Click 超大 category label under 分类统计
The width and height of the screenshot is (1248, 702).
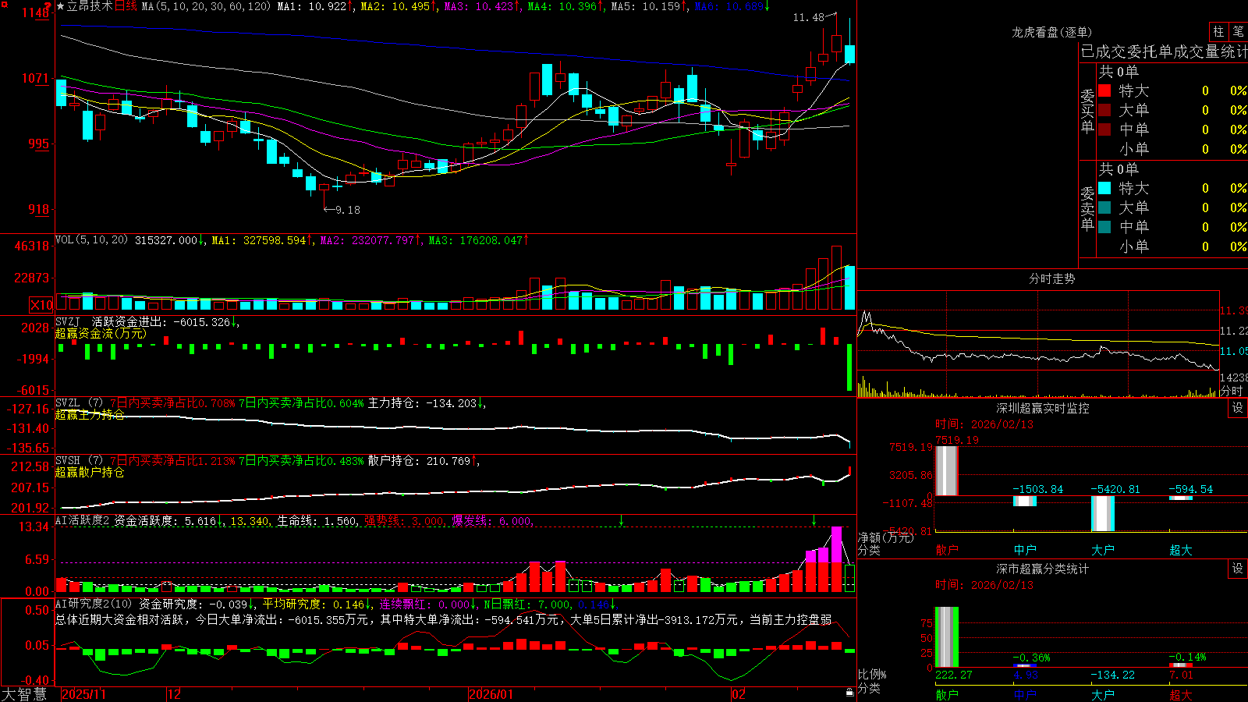point(1181,695)
